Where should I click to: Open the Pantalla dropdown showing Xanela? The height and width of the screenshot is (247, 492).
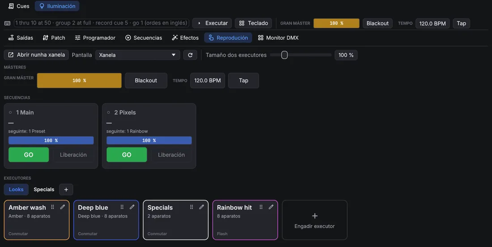[137, 55]
